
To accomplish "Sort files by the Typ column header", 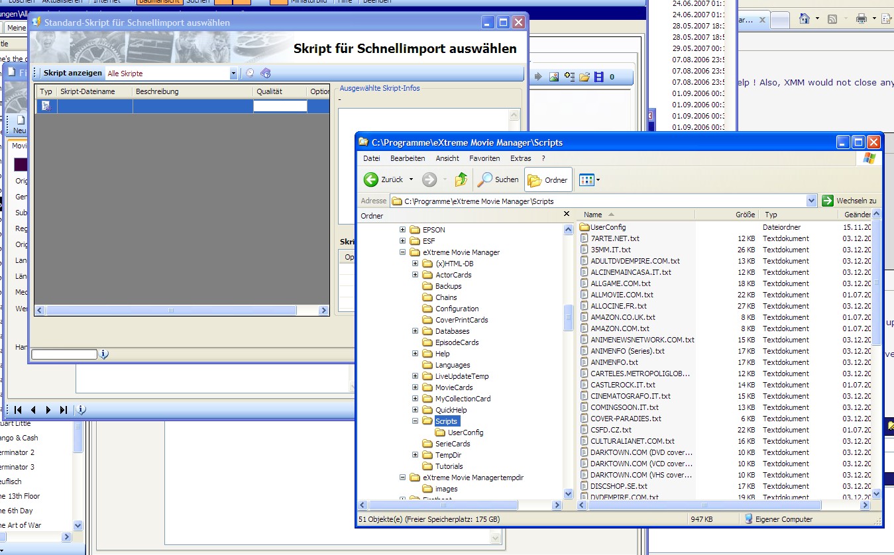I will (799, 215).
